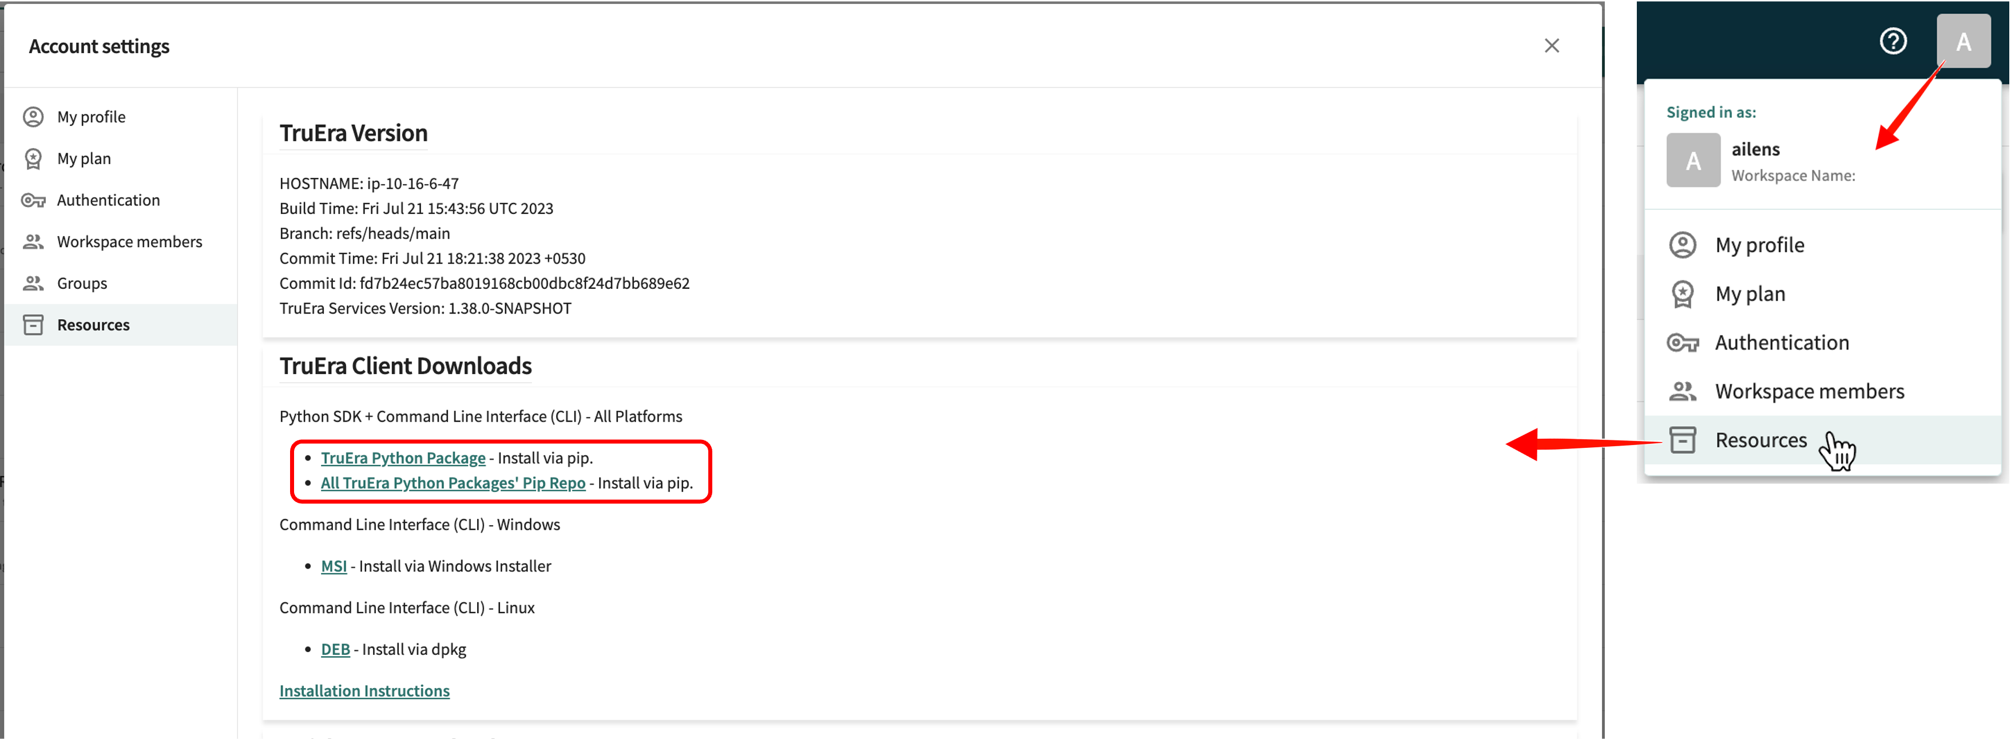The height and width of the screenshot is (739, 2011).
Task: Expand the My plan account settings section
Action: click(85, 158)
